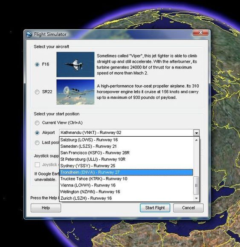This screenshot has width=240, height=247.
Task: Click the airport list scrollbar thumb
Action: click(x=197, y=185)
